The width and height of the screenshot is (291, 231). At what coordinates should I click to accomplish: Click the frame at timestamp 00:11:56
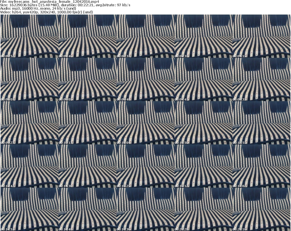[x=203, y=123]
